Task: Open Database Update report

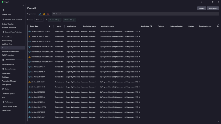Action: pyautogui.click(x=8, y=94)
